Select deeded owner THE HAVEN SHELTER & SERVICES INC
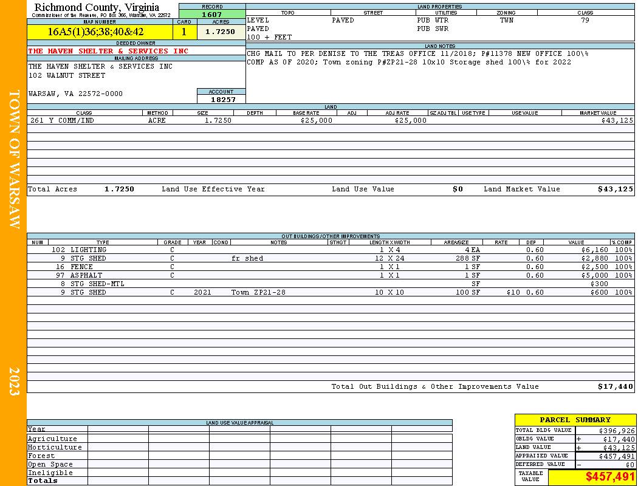The image size is (638, 486). [108, 51]
